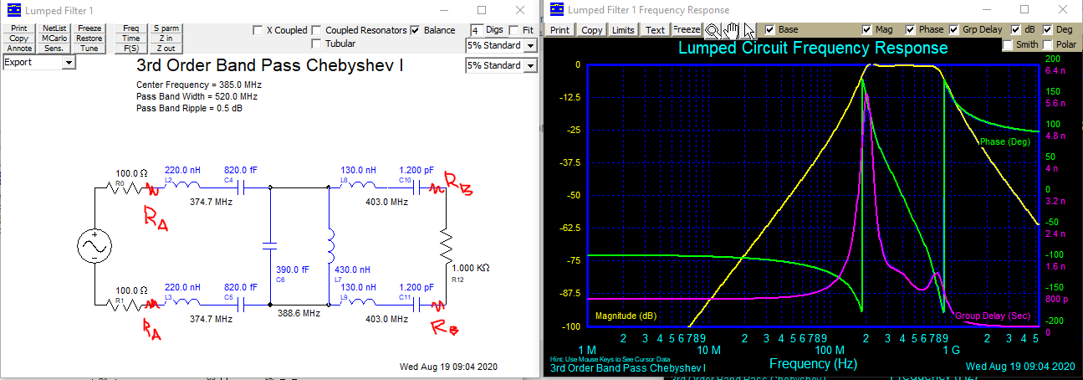The height and width of the screenshot is (380, 1083).
Task: Click Copy in the Frequency Response window
Action: (591, 30)
